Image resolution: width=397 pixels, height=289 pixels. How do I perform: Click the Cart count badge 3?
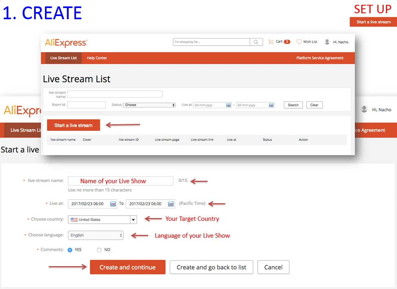coord(287,42)
